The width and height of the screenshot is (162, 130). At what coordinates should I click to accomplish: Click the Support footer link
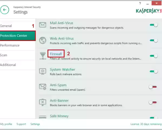pyautogui.click(x=21, y=124)
